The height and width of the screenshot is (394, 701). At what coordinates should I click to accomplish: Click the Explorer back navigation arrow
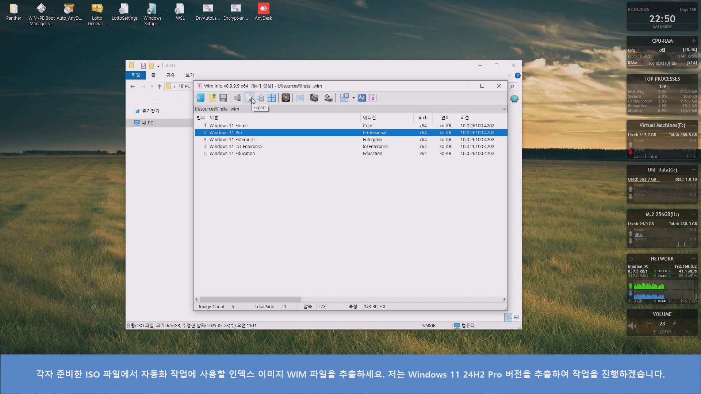(x=133, y=86)
